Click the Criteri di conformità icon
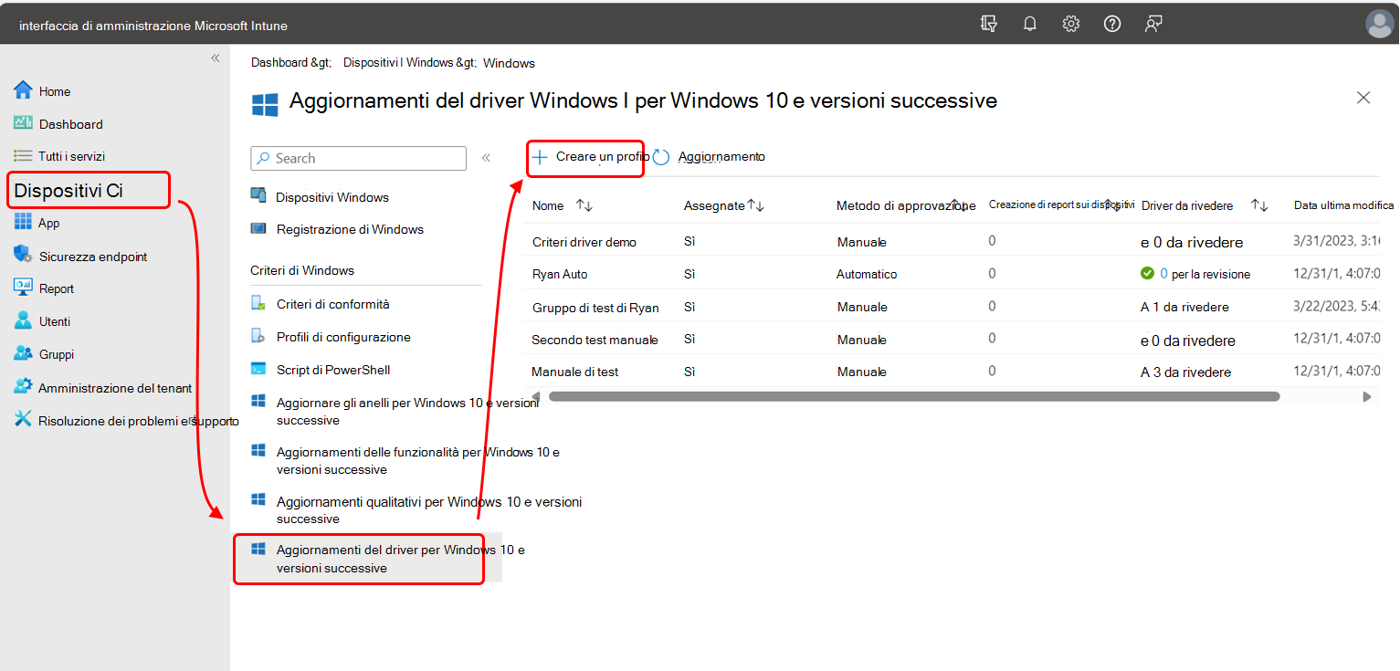This screenshot has height=671, width=1400. (258, 304)
